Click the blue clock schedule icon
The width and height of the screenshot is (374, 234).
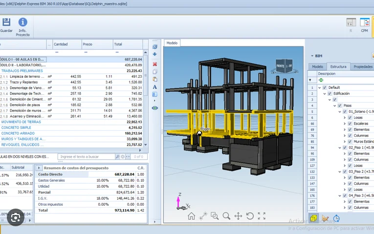(336, 218)
